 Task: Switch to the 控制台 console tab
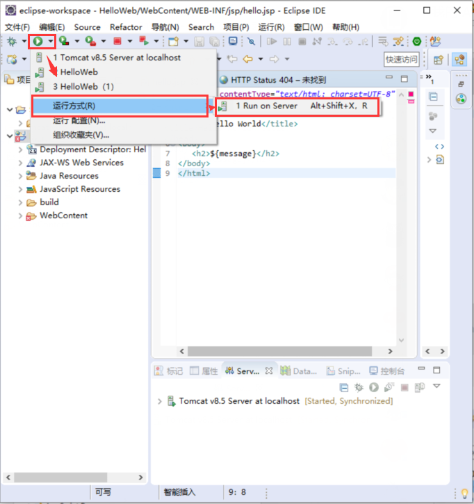(x=386, y=371)
